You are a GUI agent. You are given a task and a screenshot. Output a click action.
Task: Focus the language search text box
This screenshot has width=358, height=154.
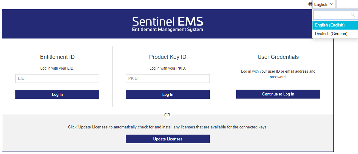point(332,15)
